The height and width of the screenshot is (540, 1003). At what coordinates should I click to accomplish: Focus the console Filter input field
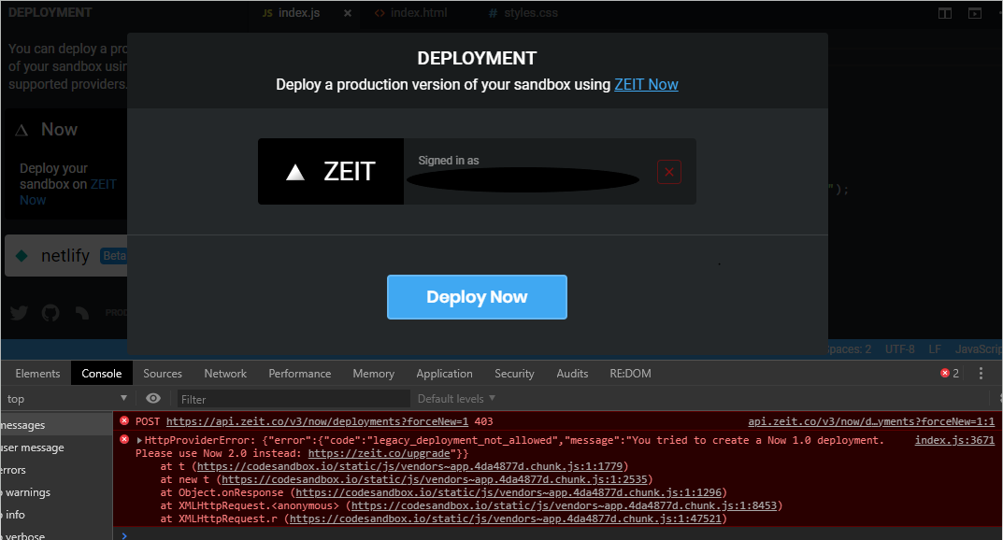click(294, 399)
